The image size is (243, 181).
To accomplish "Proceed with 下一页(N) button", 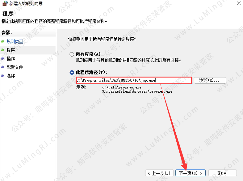I will [191, 173].
